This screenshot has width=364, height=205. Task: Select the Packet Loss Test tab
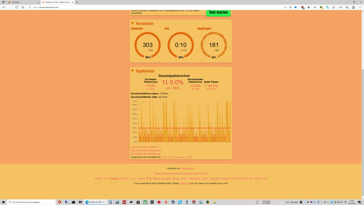[x=58, y=2]
